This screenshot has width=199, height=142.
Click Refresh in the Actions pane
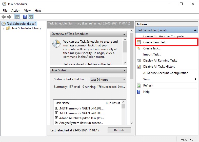(x=148, y=86)
